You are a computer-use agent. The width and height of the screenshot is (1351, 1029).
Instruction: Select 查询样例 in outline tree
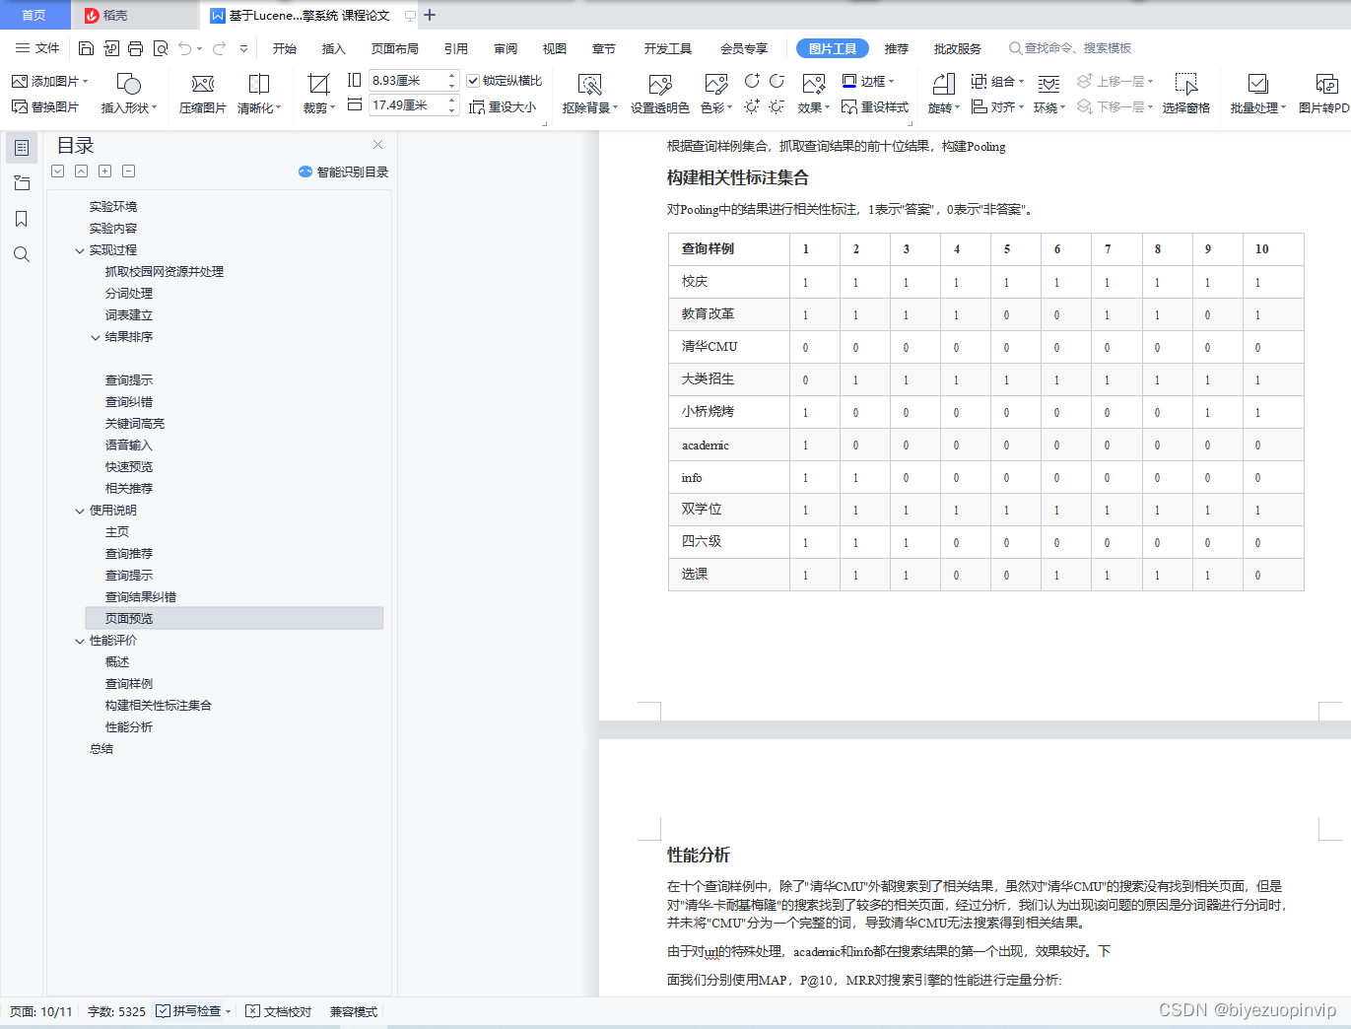click(x=129, y=684)
